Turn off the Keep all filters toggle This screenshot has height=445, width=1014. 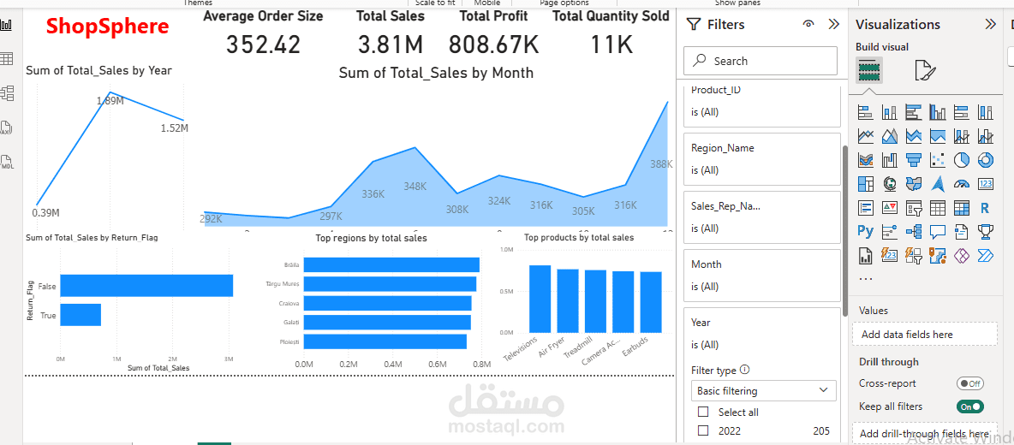(970, 406)
